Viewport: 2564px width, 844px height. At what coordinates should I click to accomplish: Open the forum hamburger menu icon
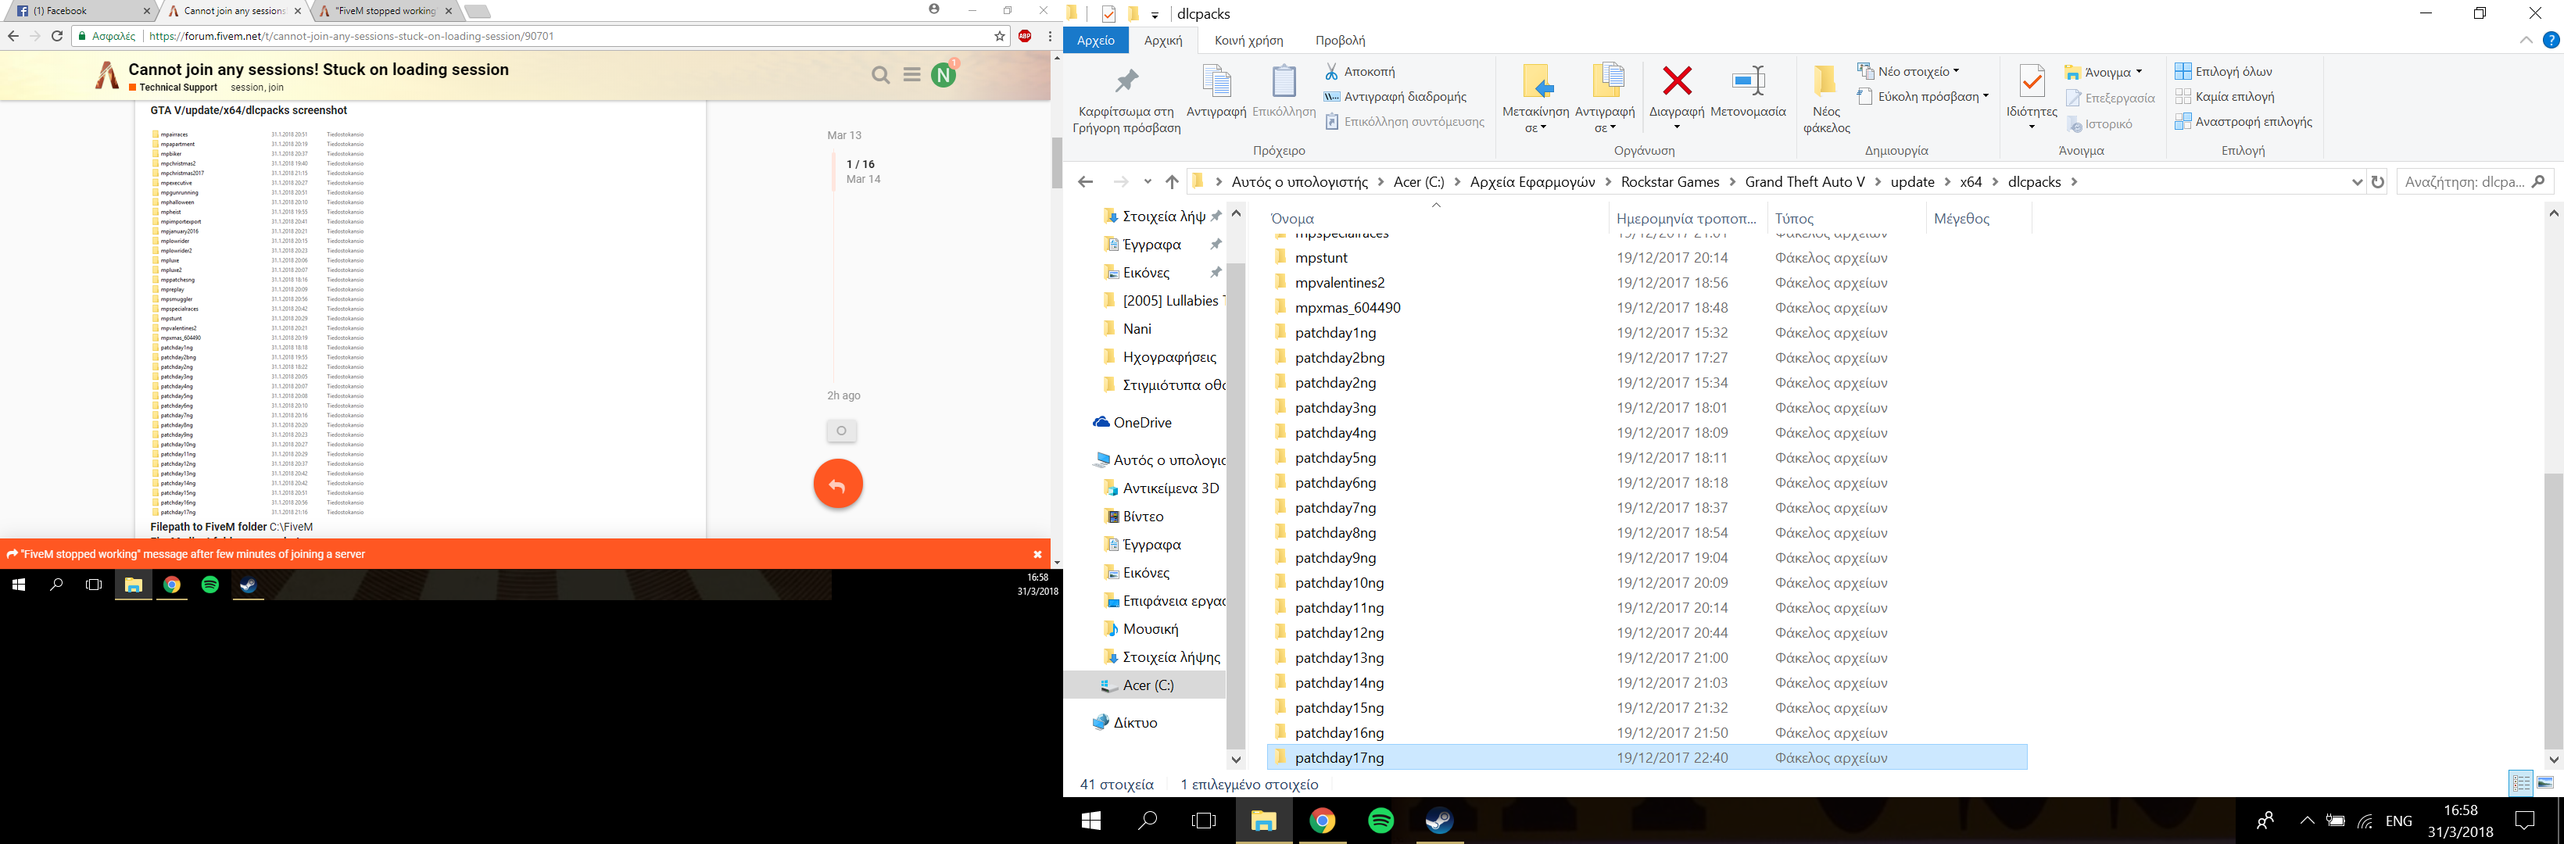(x=911, y=75)
